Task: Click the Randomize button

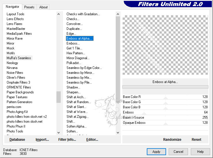Action: 172,139
